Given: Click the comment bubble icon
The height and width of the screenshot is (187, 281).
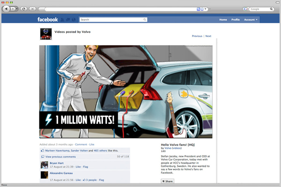Looking at the screenshot, I should click(43, 157).
